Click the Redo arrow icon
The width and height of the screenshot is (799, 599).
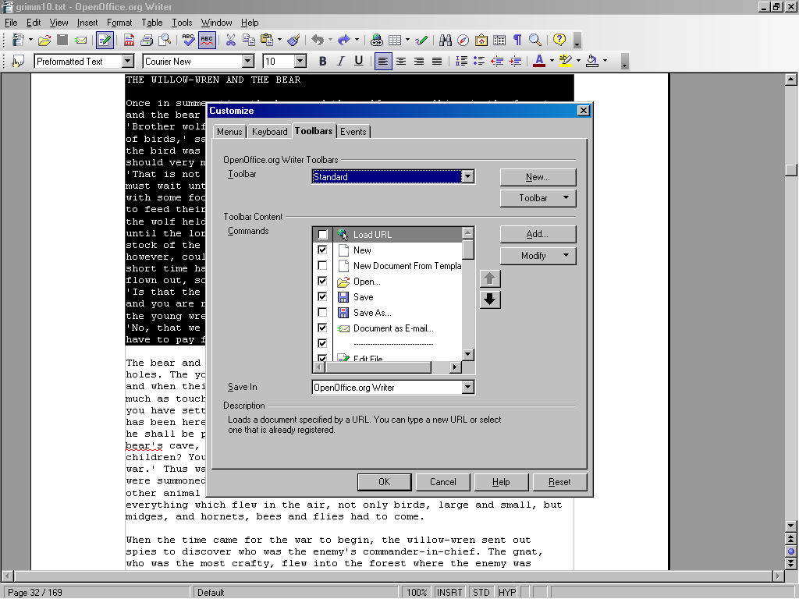(x=344, y=40)
